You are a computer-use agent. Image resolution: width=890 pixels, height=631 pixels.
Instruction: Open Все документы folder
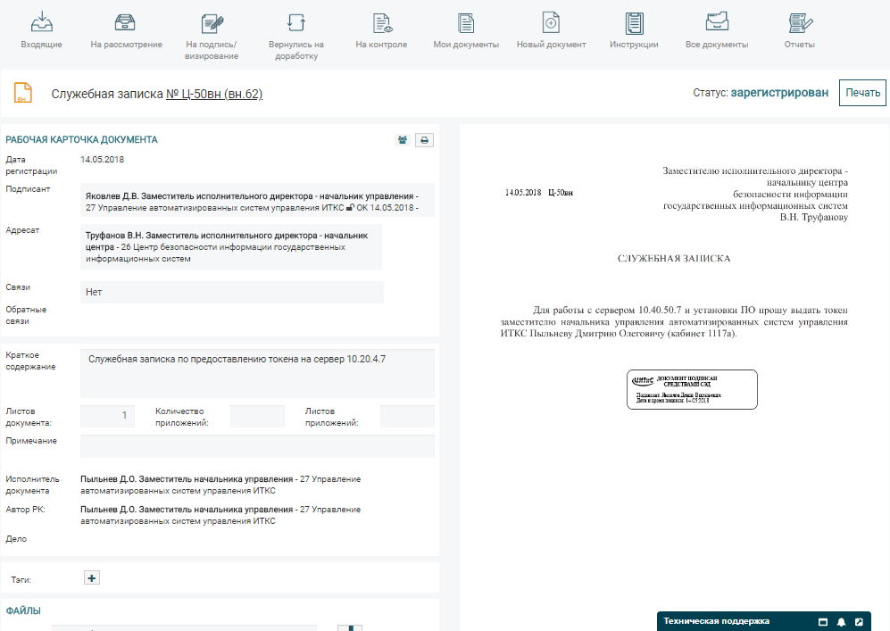[717, 31]
